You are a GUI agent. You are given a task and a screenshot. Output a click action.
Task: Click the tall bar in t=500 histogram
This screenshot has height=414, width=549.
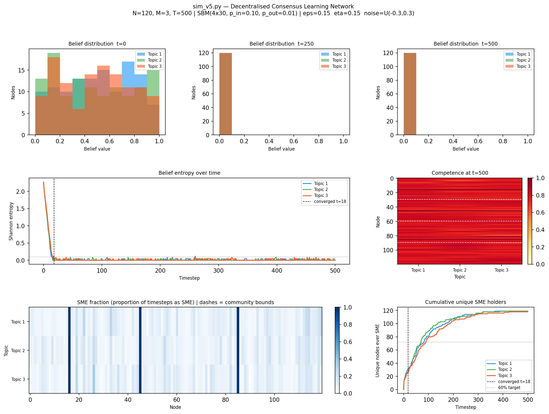[410, 94]
